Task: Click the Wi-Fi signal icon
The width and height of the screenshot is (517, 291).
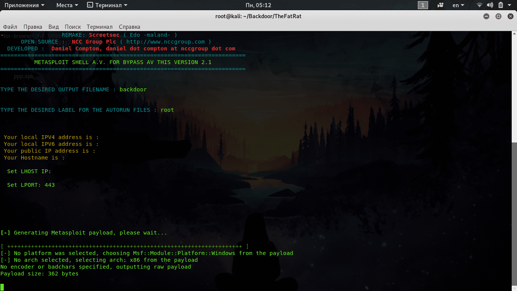Action: click(480, 5)
